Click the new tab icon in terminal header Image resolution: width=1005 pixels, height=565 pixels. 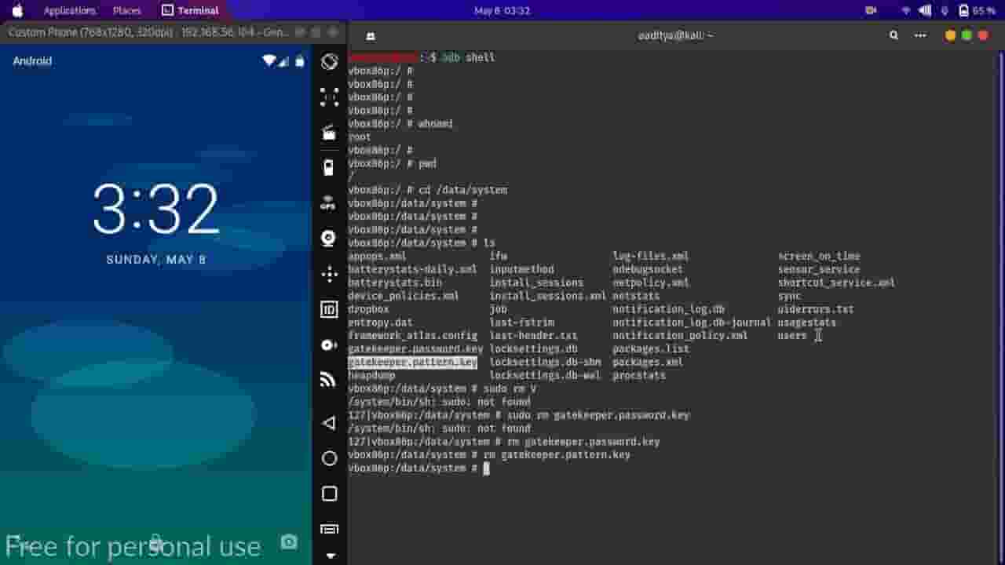click(371, 36)
